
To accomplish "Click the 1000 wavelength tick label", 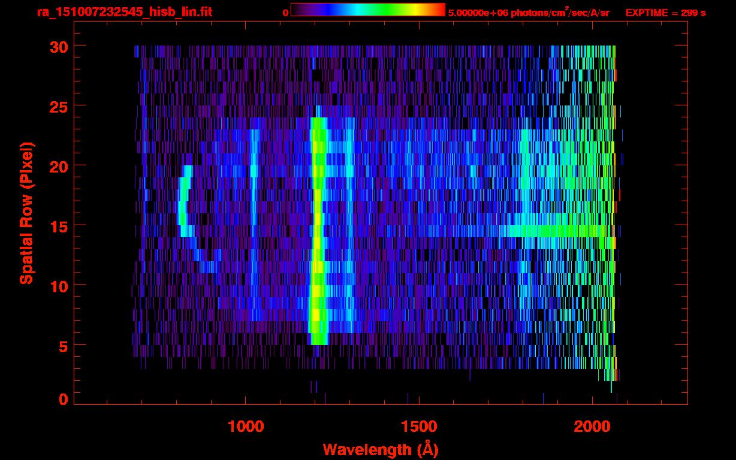I will (246, 426).
